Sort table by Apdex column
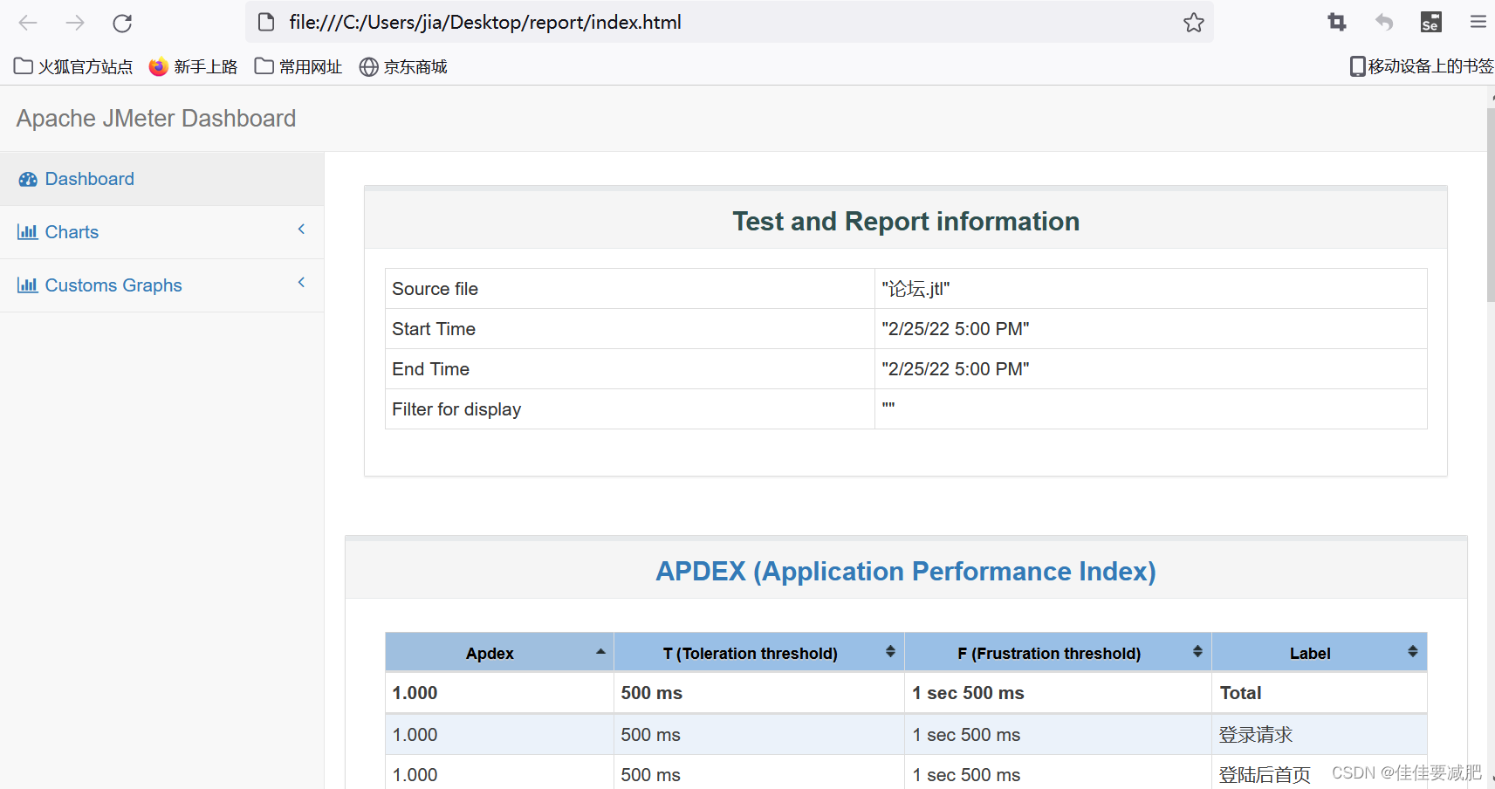 coord(499,652)
